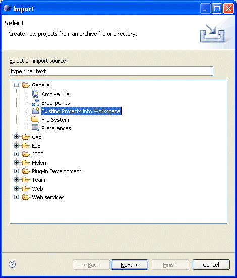Click the Next button

(x=130, y=265)
